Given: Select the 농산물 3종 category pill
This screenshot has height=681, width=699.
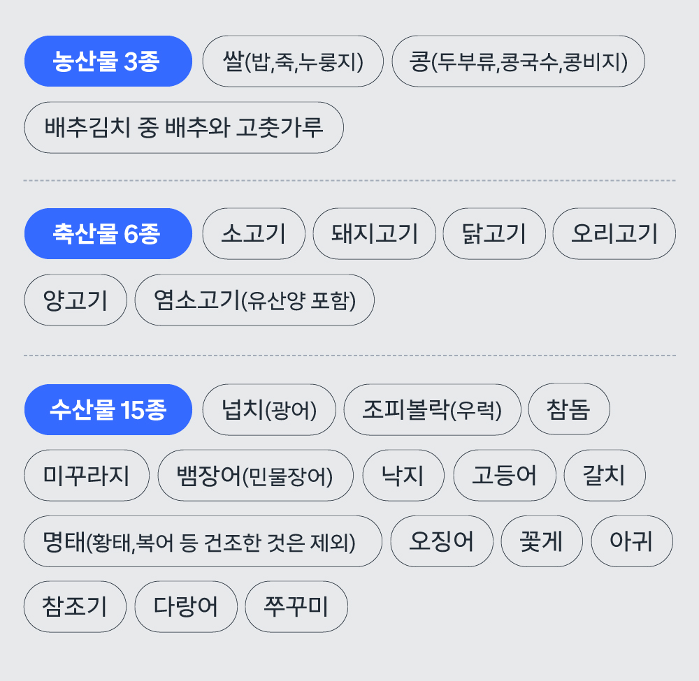Looking at the screenshot, I should [108, 61].
